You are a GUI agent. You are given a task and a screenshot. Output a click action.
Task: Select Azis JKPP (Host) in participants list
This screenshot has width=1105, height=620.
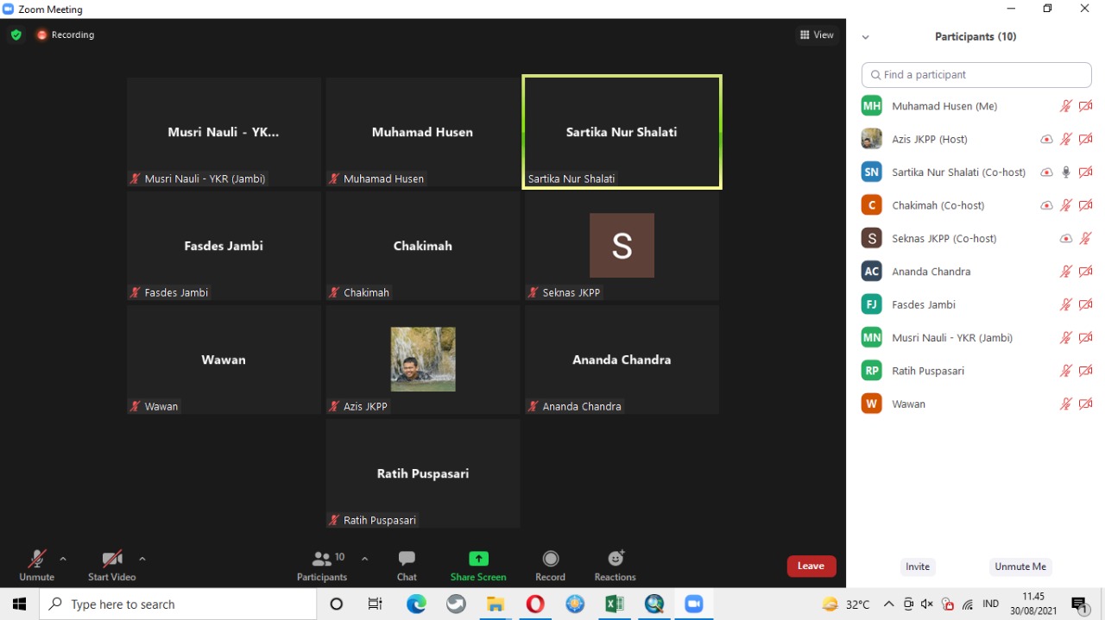click(x=929, y=139)
